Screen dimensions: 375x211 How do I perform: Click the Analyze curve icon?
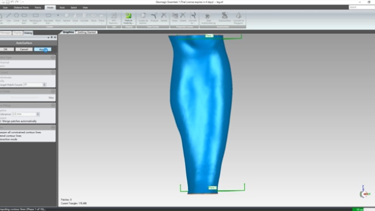(154, 18)
